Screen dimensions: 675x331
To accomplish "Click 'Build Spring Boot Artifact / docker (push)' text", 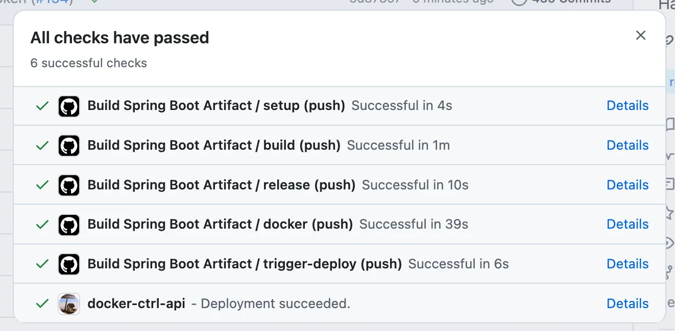I will coord(221,224).
